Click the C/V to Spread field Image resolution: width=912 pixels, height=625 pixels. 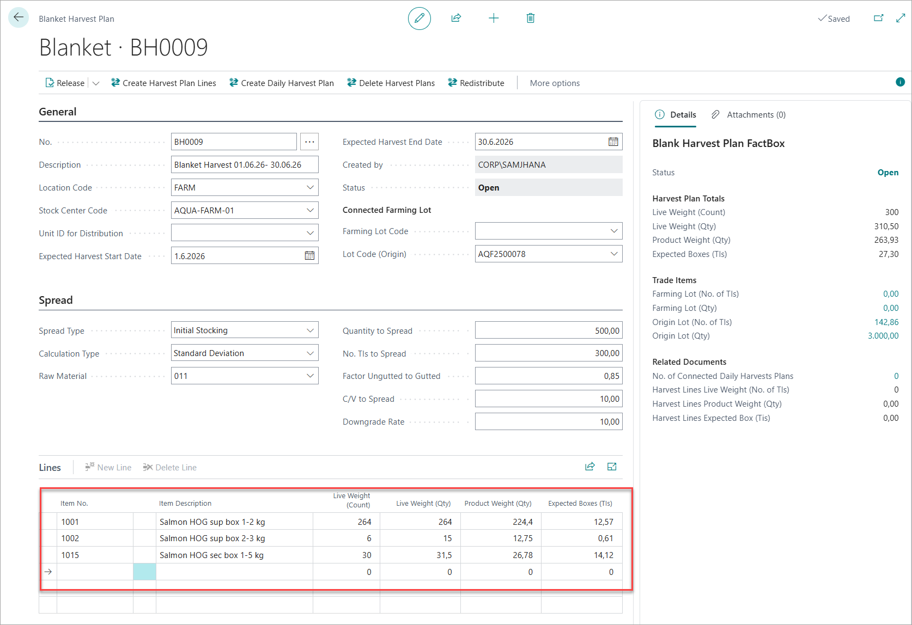coord(549,399)
